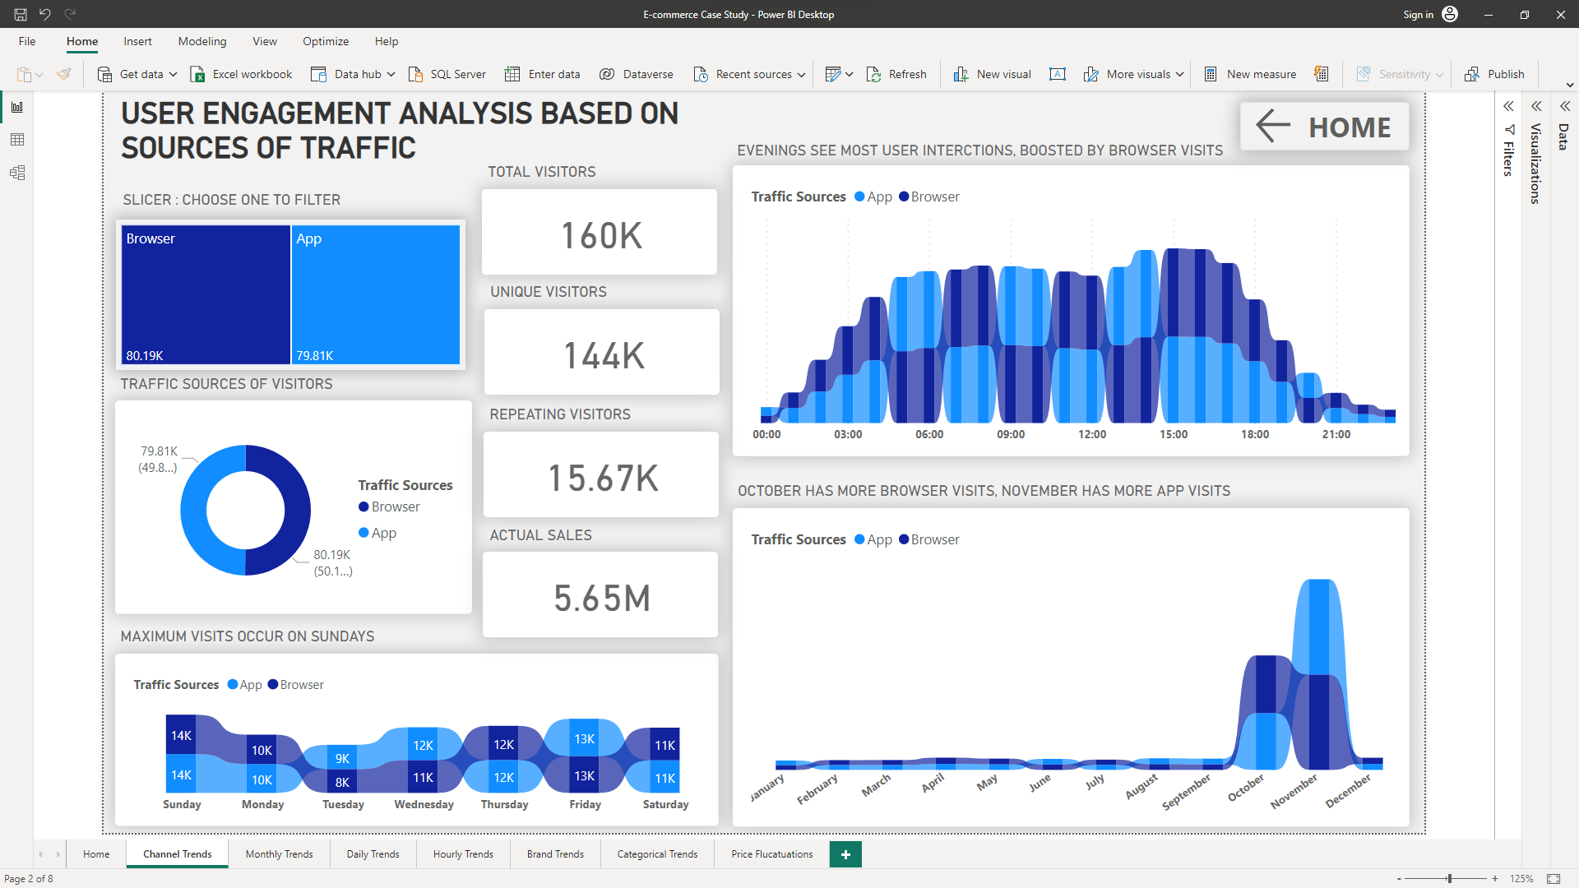1579x888 pixels.
Task: Expand the Visualizations pane chevron
Action: point(1536,107)
